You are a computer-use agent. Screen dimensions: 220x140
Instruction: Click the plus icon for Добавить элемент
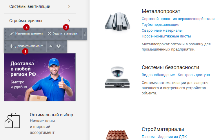12,46
